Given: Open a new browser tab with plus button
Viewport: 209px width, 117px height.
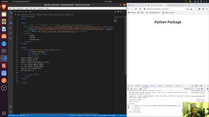Looking at the screenshot, I should pos(188,5).
